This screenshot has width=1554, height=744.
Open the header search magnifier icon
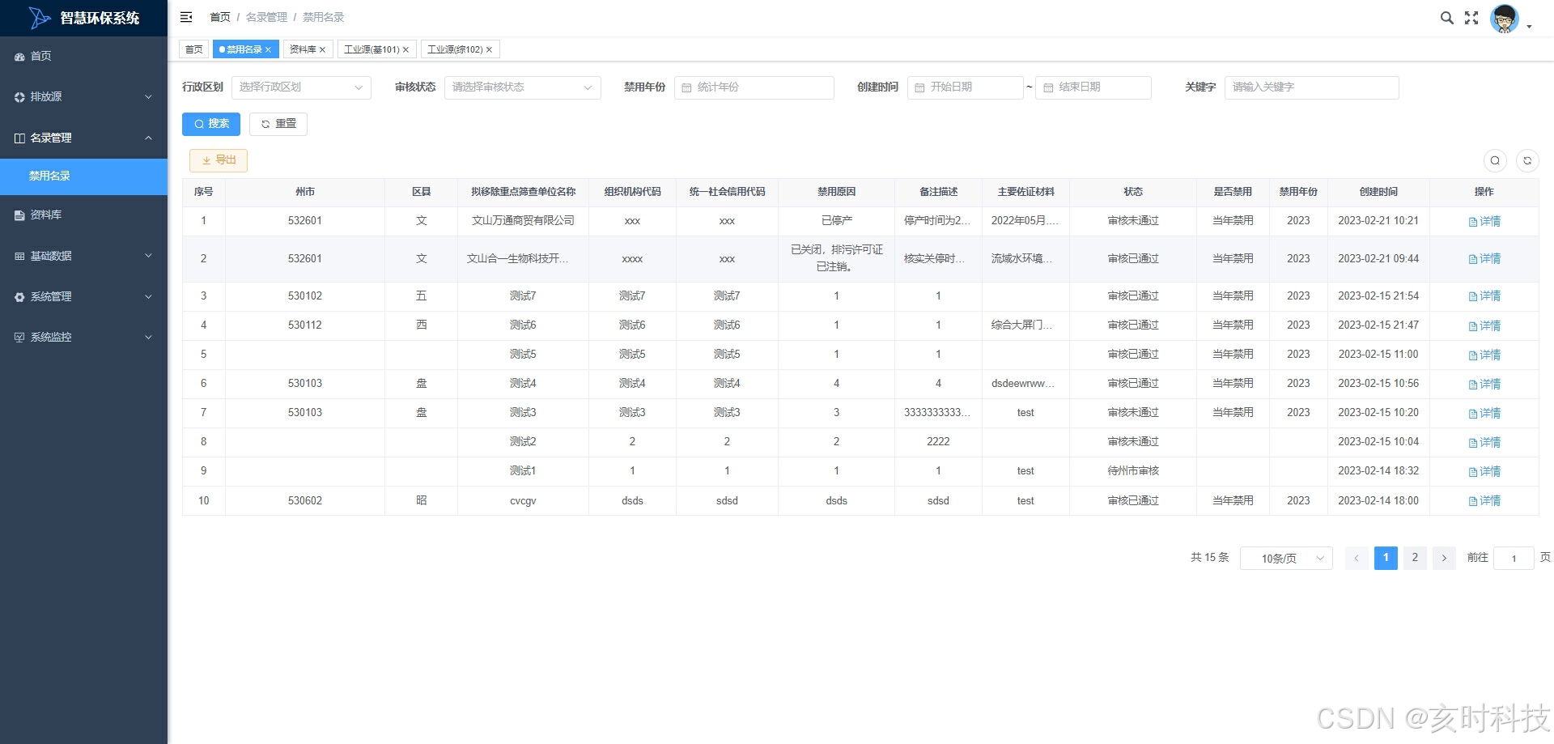(x=1447, y=18)
